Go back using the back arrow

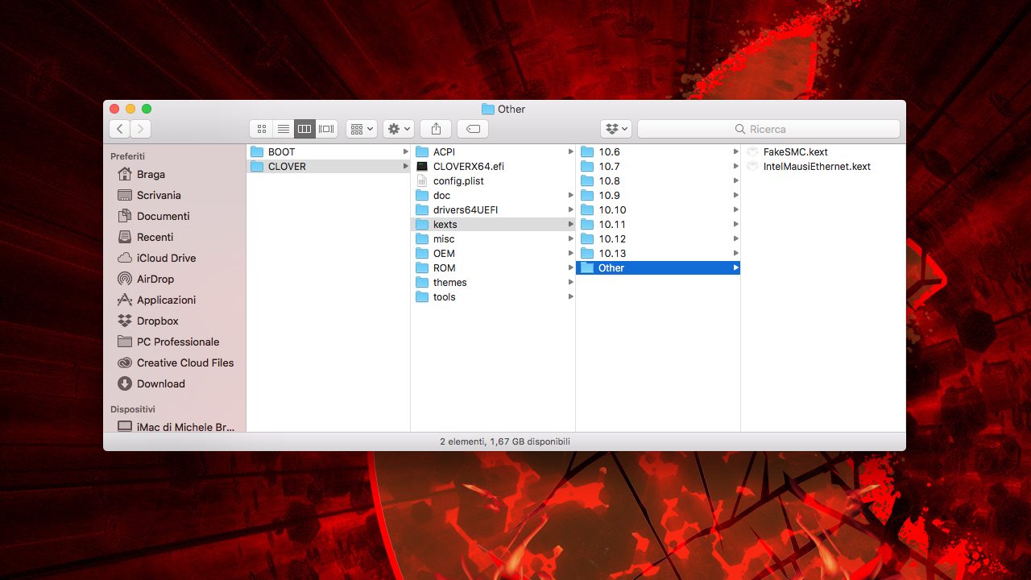tap(120, 129)
